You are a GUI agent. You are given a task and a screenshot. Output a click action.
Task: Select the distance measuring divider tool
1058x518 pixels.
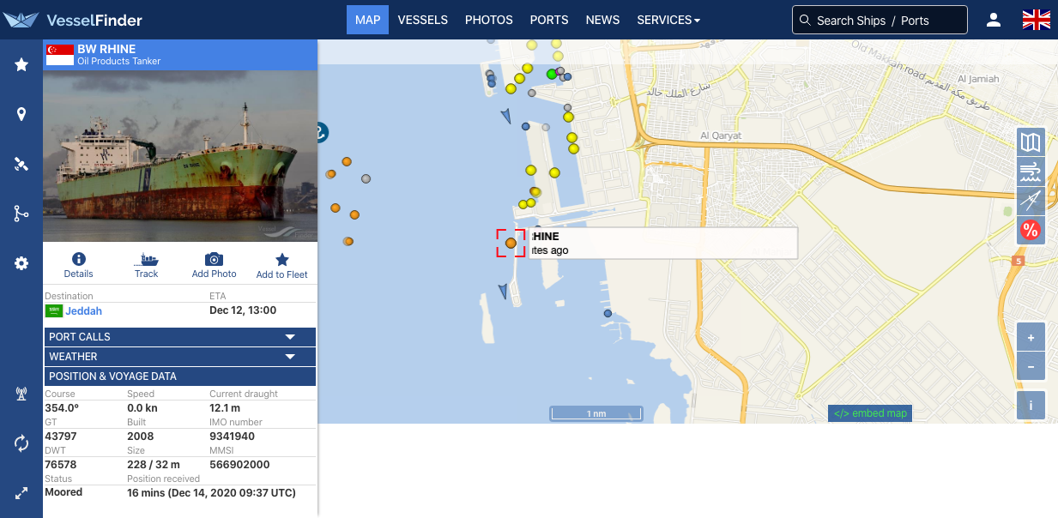1031,201
